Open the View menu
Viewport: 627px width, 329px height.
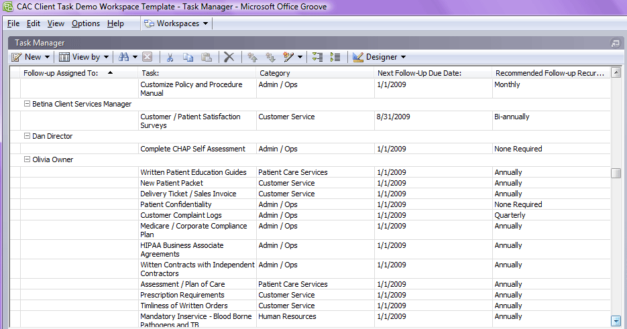(56, 23)
